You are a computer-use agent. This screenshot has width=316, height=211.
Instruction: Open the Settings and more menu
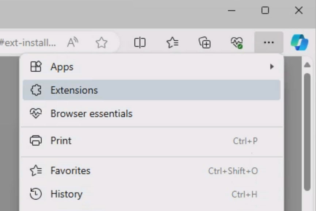(x=269, y=42)
